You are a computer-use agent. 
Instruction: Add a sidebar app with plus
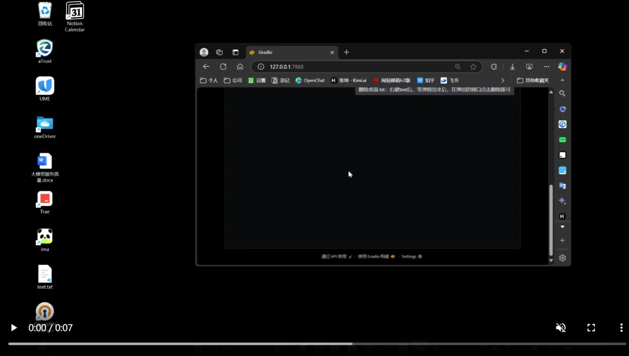click(562, 240)
